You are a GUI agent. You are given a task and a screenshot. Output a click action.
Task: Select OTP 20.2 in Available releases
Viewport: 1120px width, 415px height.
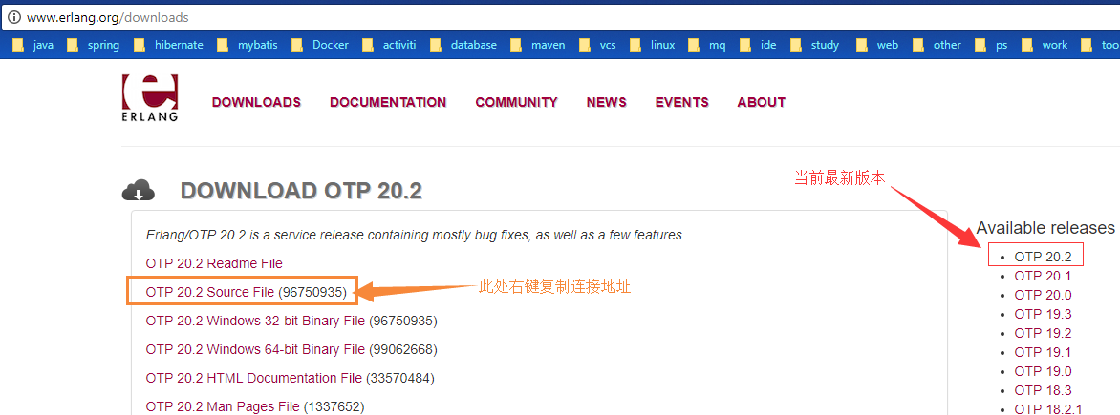click(1043, 257)
